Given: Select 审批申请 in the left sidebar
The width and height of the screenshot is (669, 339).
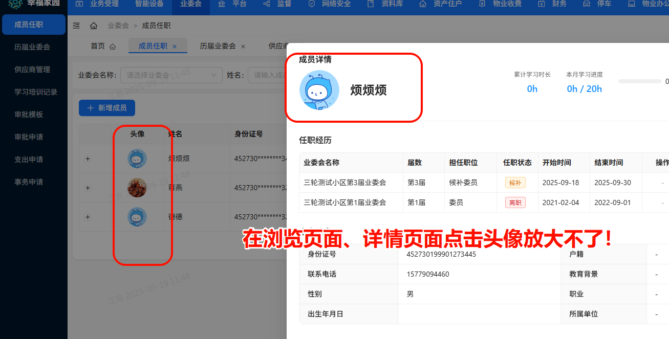Looking at the screenshot, I should coord(29,137).
